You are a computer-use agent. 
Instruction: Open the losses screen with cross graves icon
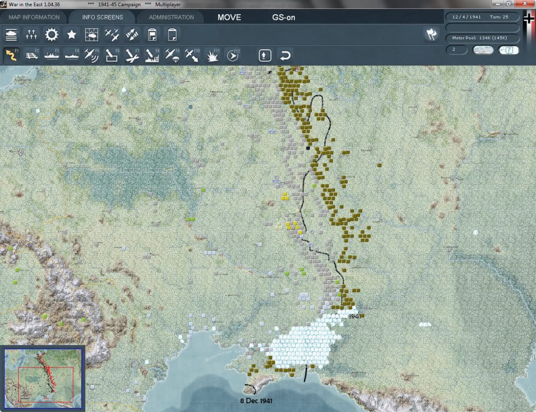click(31, 35)
